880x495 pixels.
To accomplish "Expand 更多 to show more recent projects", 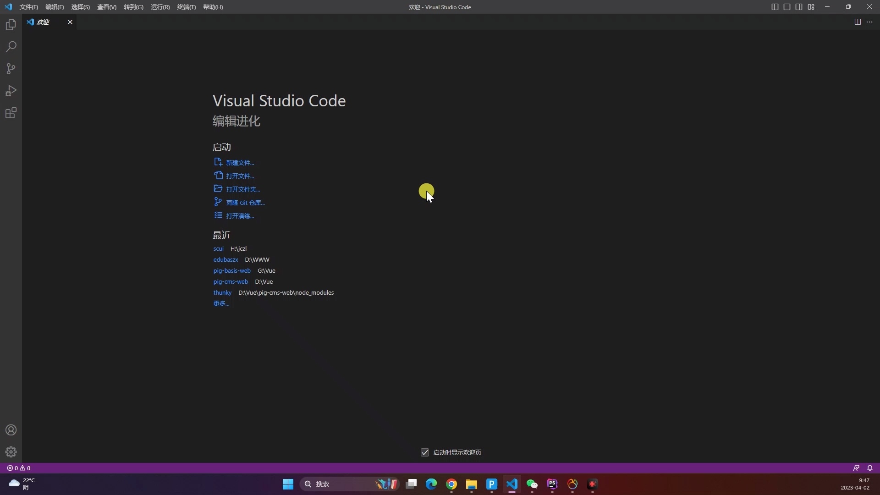I will pos(220,303).
